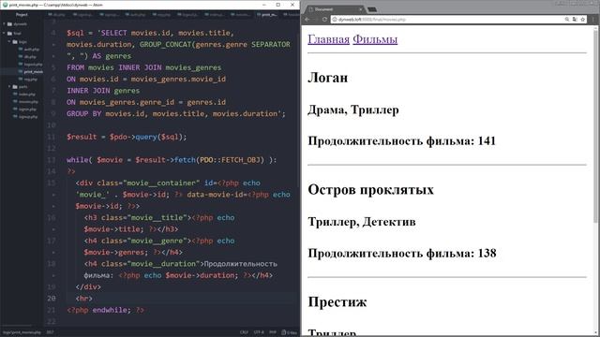Go back in the browser window
600x337 pixels.
pos(307,20)
